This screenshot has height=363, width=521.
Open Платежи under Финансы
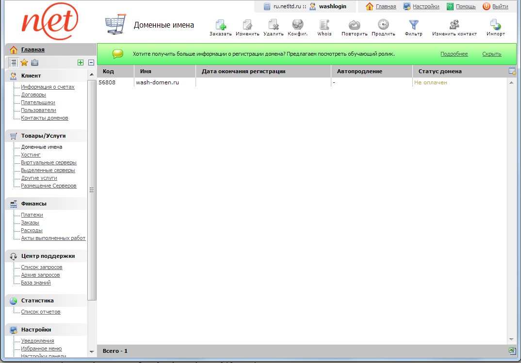pos(32,215)
